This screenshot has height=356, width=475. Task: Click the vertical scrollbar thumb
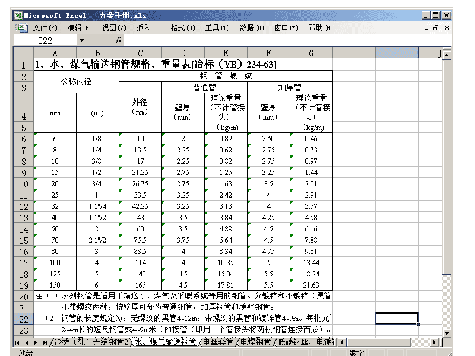pyautogui.click(x=447, y=167)
